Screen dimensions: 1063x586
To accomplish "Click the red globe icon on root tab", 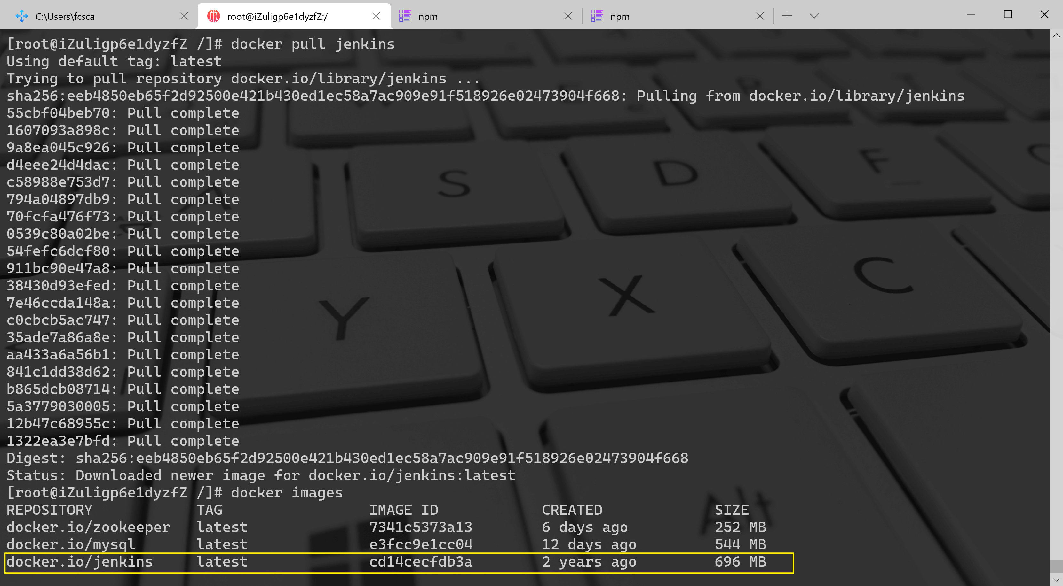I will (213, 16).
